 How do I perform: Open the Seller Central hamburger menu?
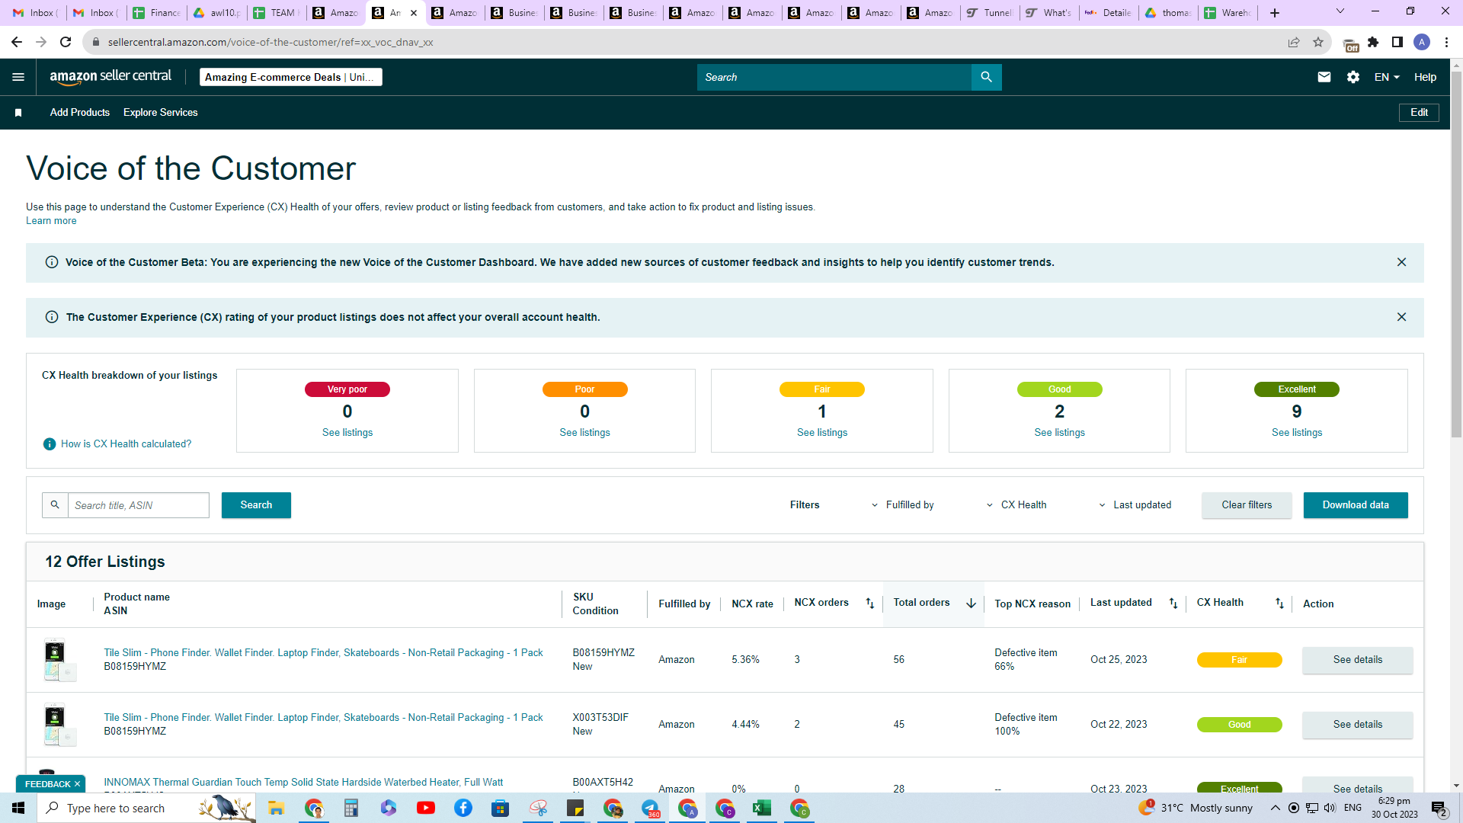(18, 77)
